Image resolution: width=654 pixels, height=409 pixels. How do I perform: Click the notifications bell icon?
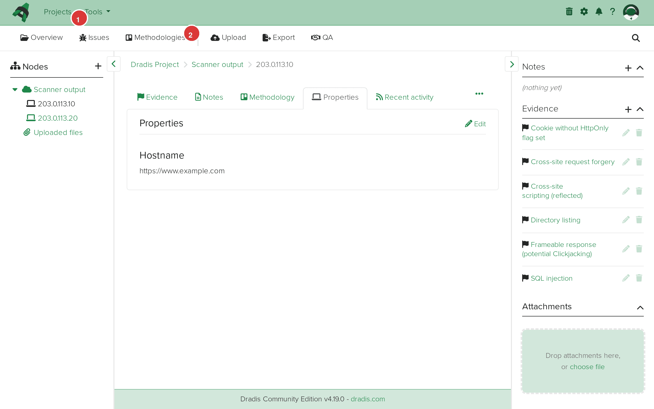[599, 12]
